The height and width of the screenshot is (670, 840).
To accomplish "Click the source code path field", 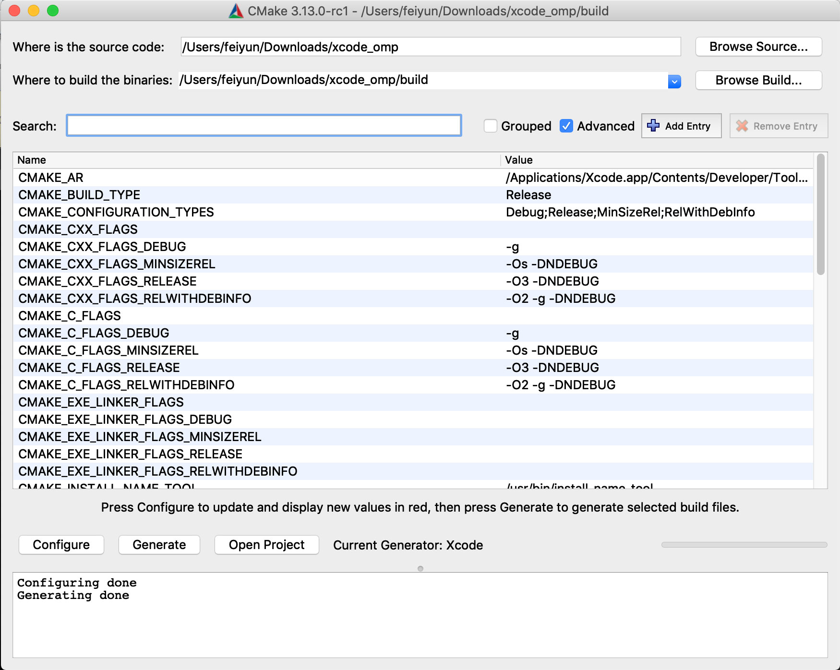I will click(431, 47).
